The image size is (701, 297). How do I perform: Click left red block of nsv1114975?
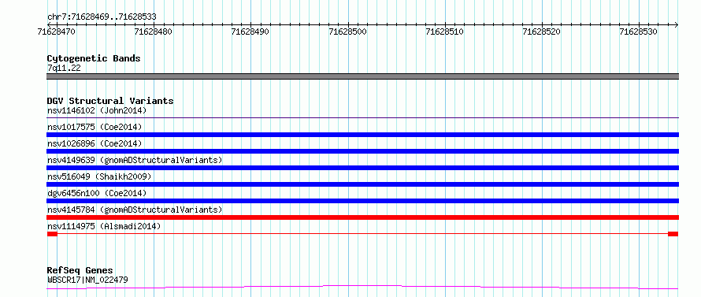pos(52,234)
